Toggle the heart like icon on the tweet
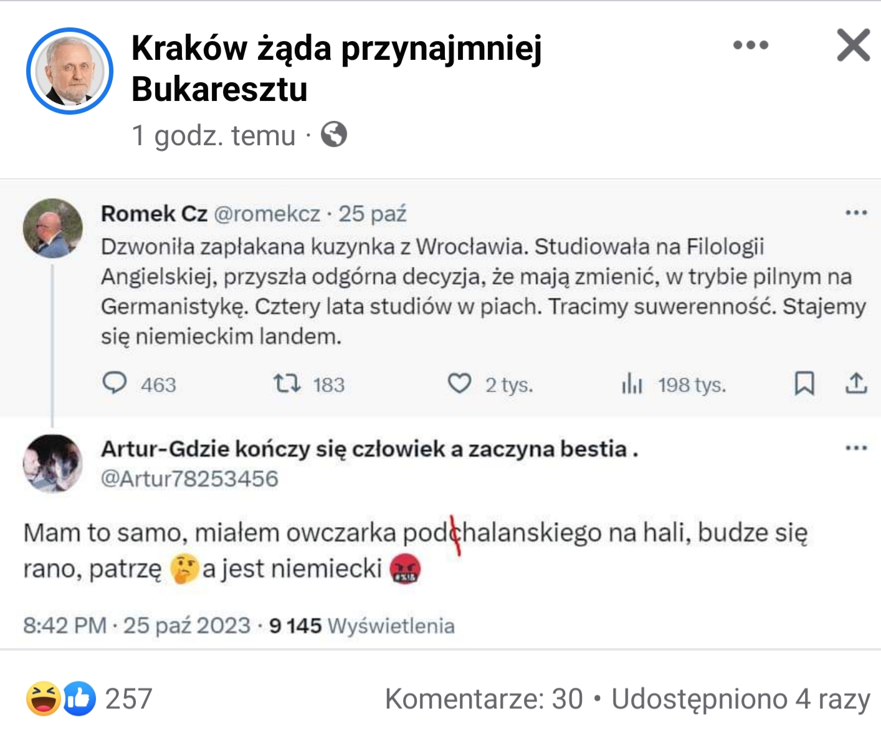Screen dimensions: 881x737 460,383
